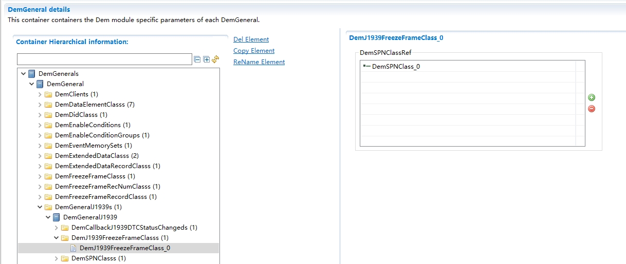Screen dimensions: 626x264
Task: Add a DemSPNClassRef with green plus
Action: pos(592,97)
